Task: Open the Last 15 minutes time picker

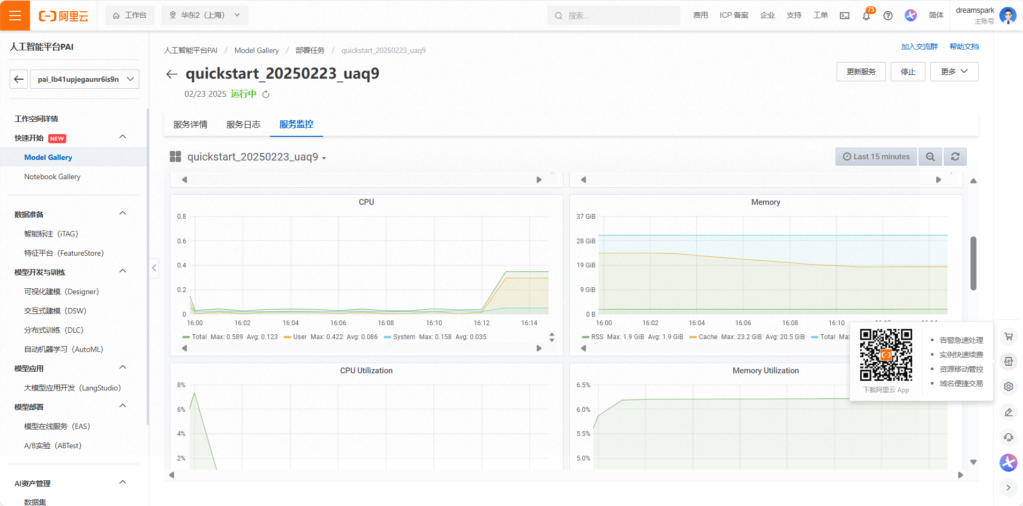Action: coord(876,157)
